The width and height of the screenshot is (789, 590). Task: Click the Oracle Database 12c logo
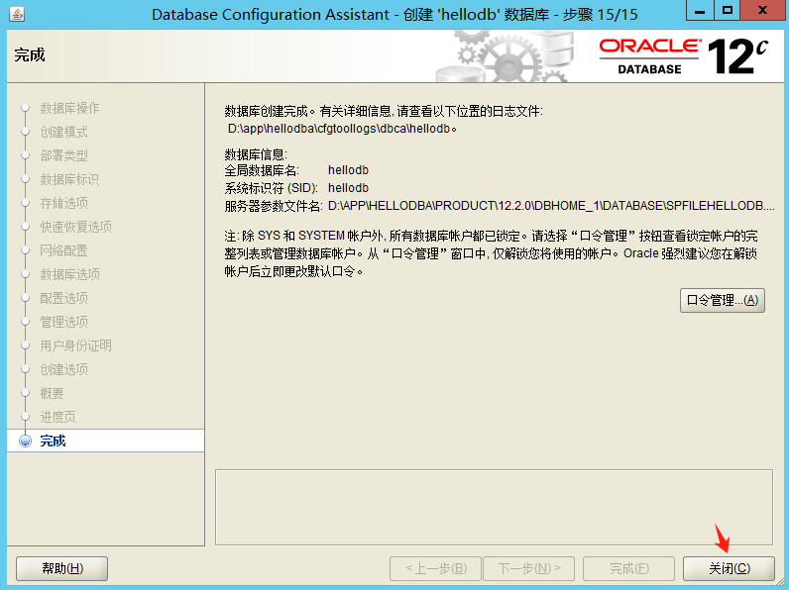point(683,56)
